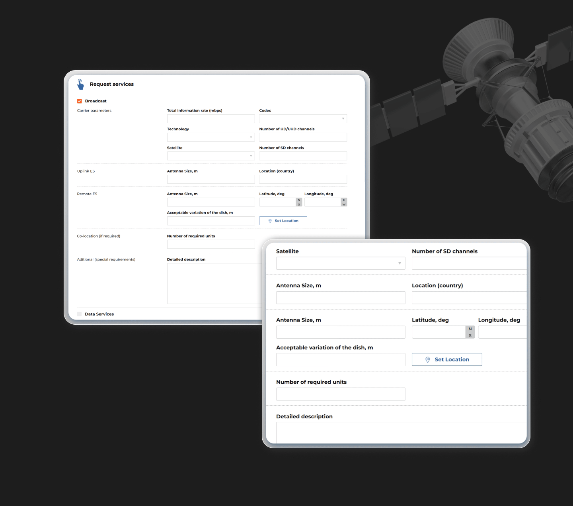This screenshot has height=506, width=573.
Task: Toggle the N/S selector in the small form's Latitude field
Action: coord(299,202)
